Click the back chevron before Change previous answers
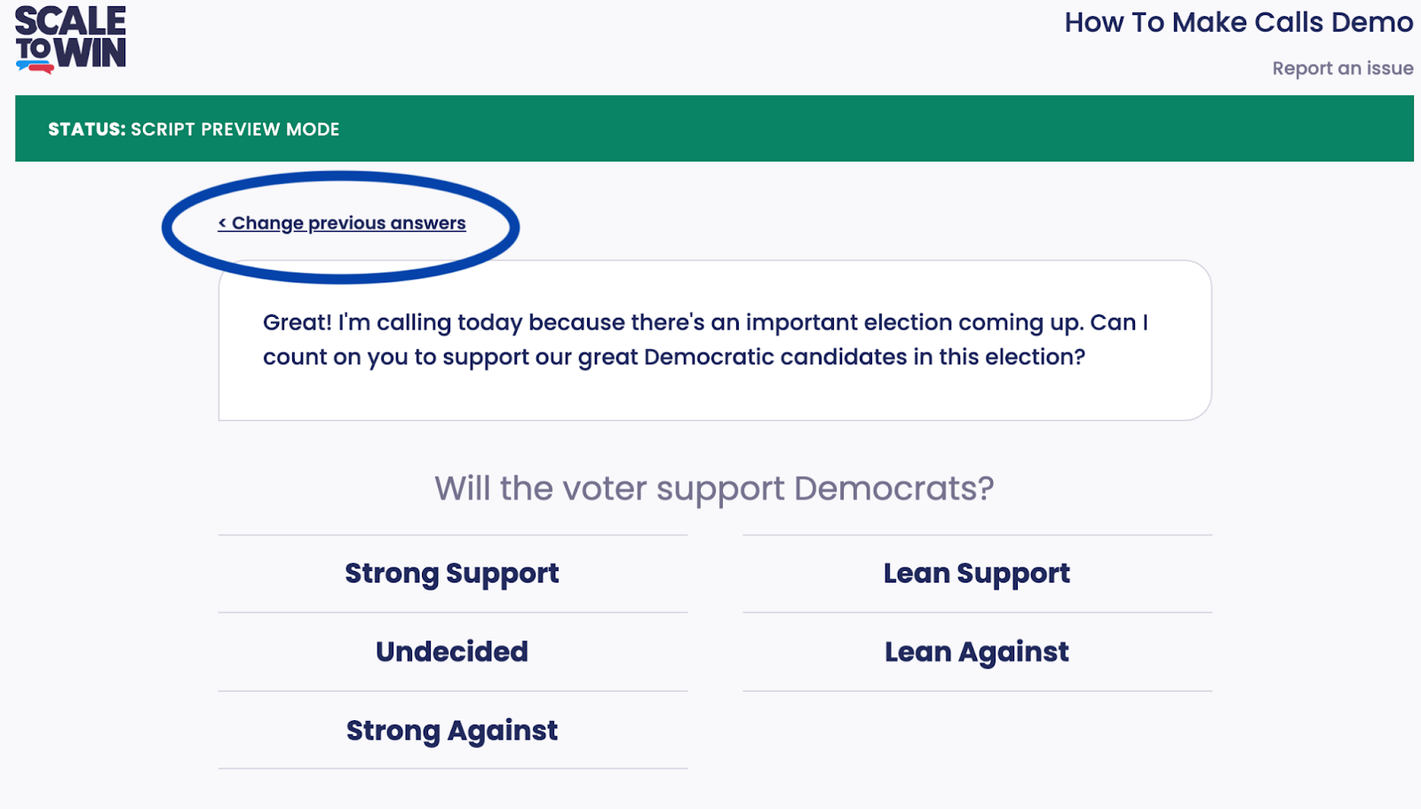This screenshot has height=809, width=1421. point(223,224)
